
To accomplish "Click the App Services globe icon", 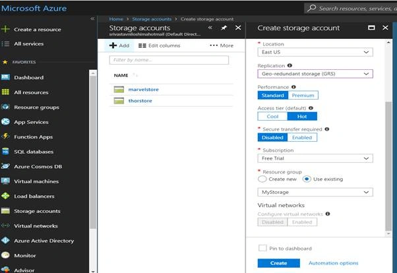I will click(x=5, y=122).
